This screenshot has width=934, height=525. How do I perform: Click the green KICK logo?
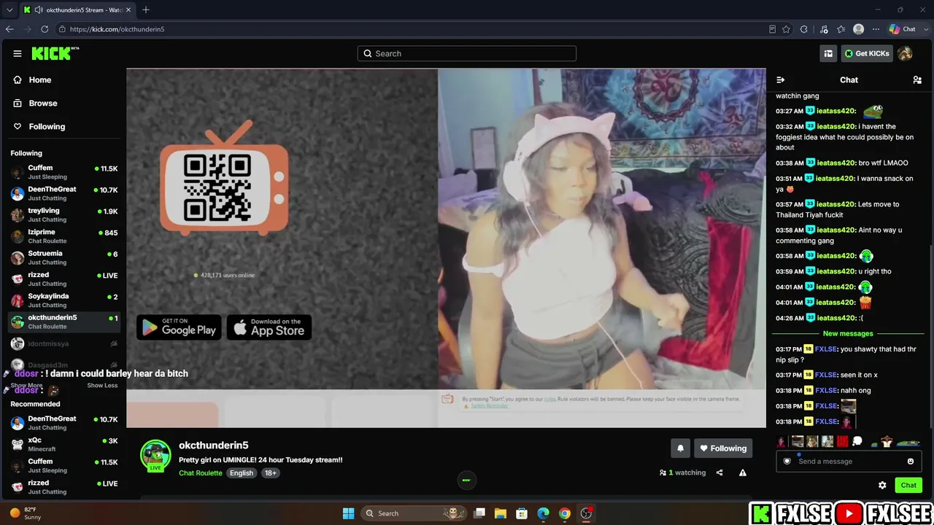point(55,53)
